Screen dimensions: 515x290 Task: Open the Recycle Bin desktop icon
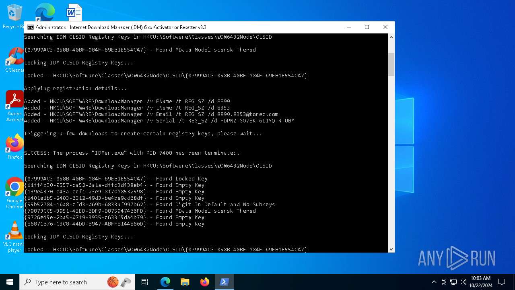pos(14,17)
